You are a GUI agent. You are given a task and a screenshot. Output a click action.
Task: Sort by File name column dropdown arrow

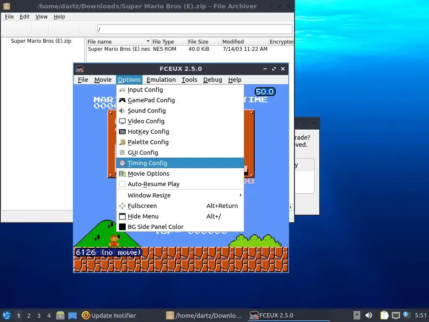148,42
